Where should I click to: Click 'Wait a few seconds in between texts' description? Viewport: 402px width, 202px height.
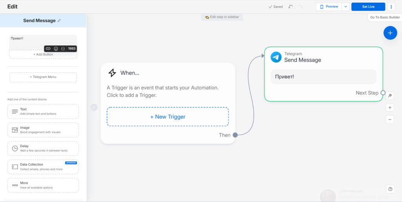(44, 151)
